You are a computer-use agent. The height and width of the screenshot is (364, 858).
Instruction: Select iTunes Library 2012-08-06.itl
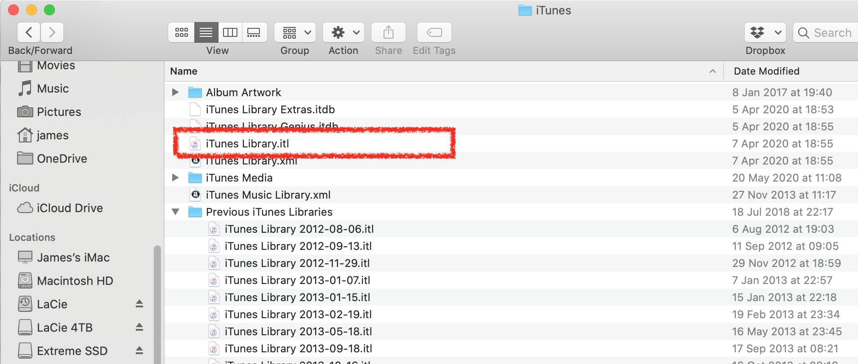coord(299,229)
